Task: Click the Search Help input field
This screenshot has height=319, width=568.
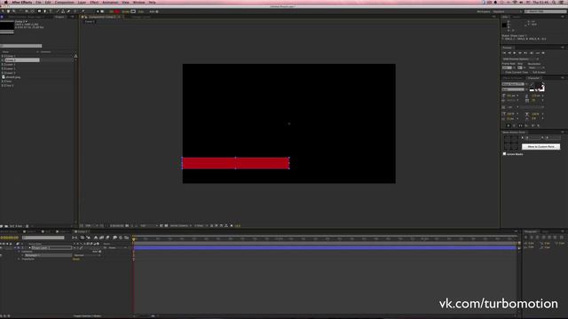Action: [545, 12]
